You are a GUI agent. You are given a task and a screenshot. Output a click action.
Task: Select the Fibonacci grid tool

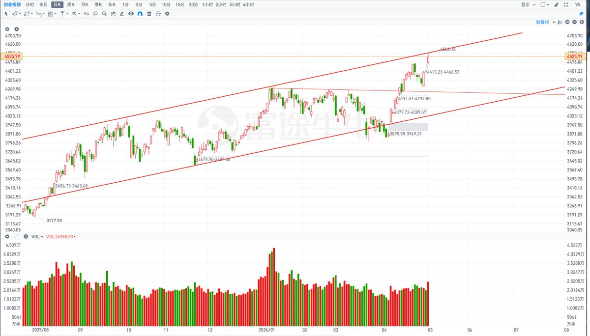click(51, 14)
